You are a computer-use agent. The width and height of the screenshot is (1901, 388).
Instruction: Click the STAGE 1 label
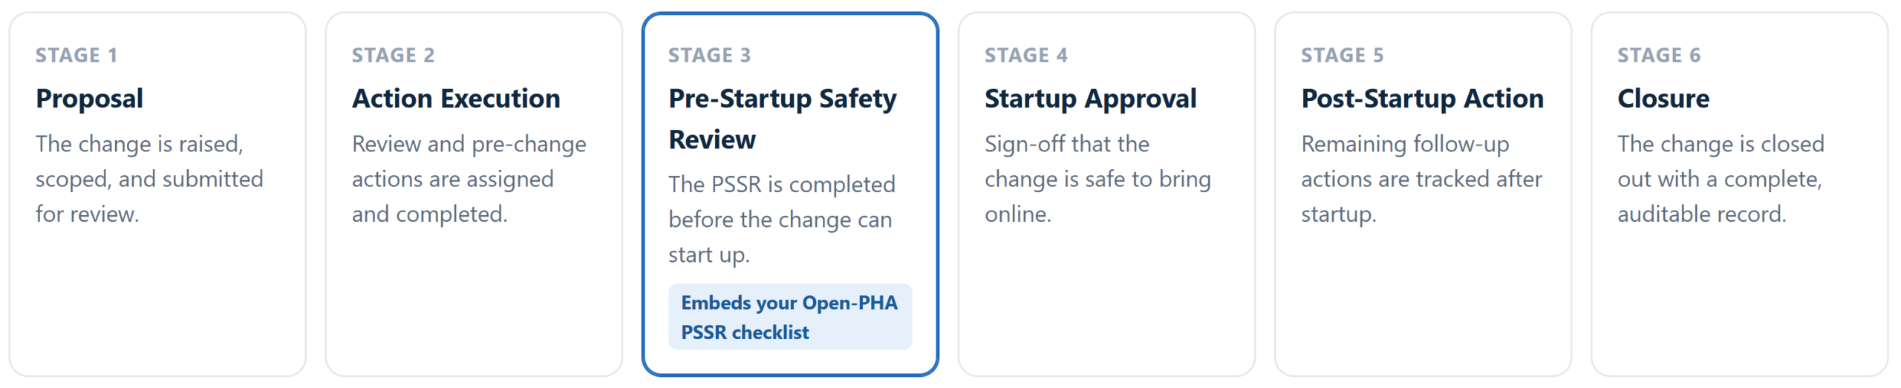tap(76, 55)
